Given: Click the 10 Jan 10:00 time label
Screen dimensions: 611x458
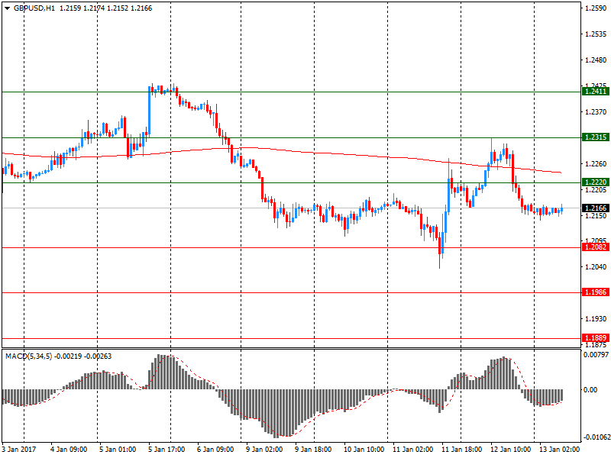Looking at the screenshot, I should (x=364, y=450).
